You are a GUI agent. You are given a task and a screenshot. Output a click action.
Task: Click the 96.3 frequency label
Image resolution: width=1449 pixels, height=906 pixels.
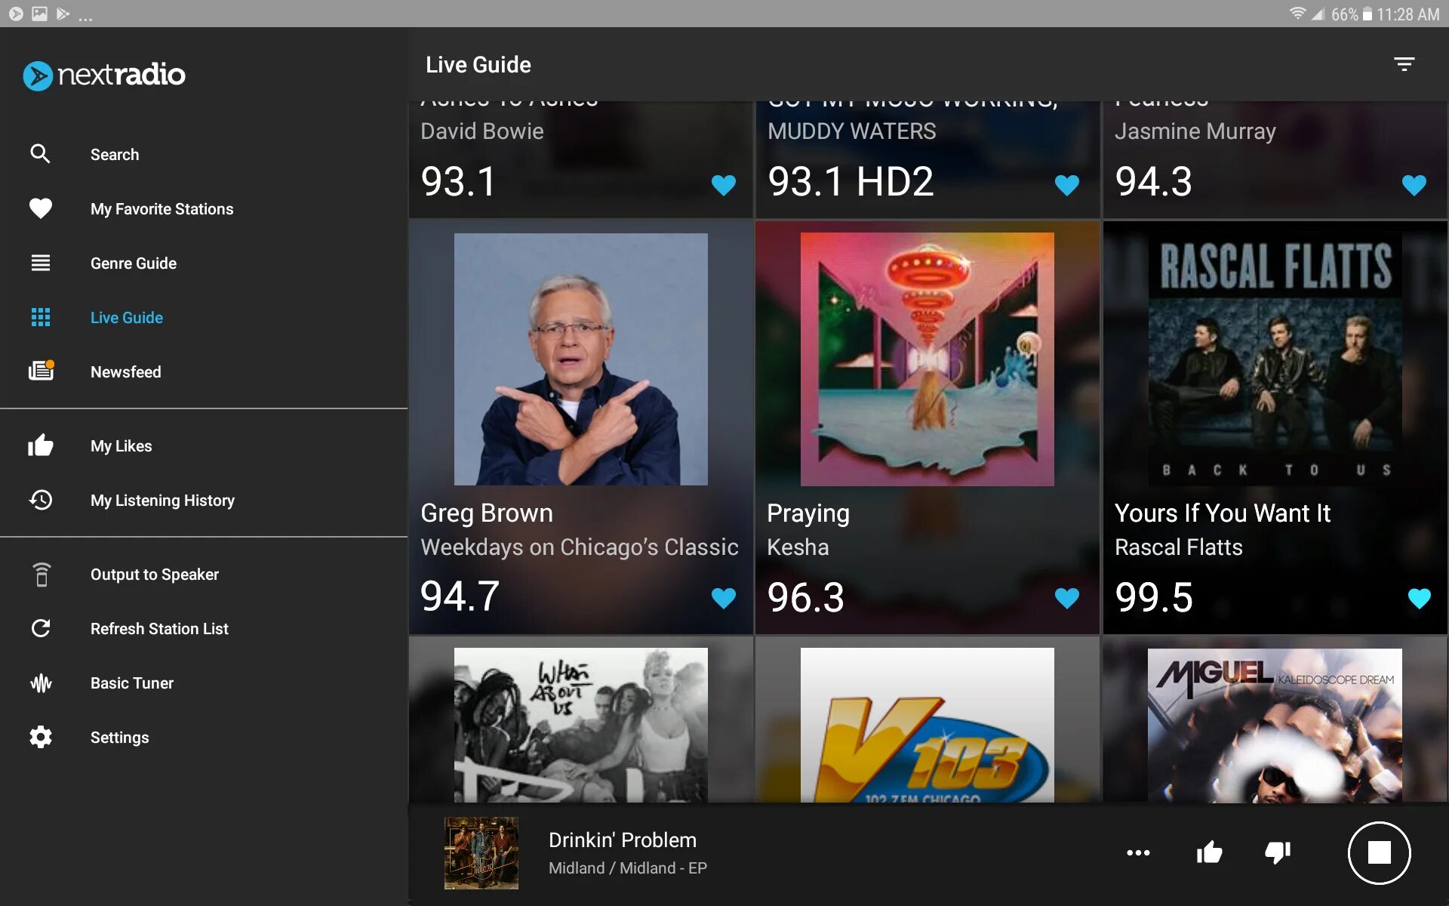(x=805, y=597)
